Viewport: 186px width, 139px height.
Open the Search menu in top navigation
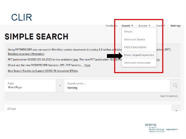click(x=127, y=26)
